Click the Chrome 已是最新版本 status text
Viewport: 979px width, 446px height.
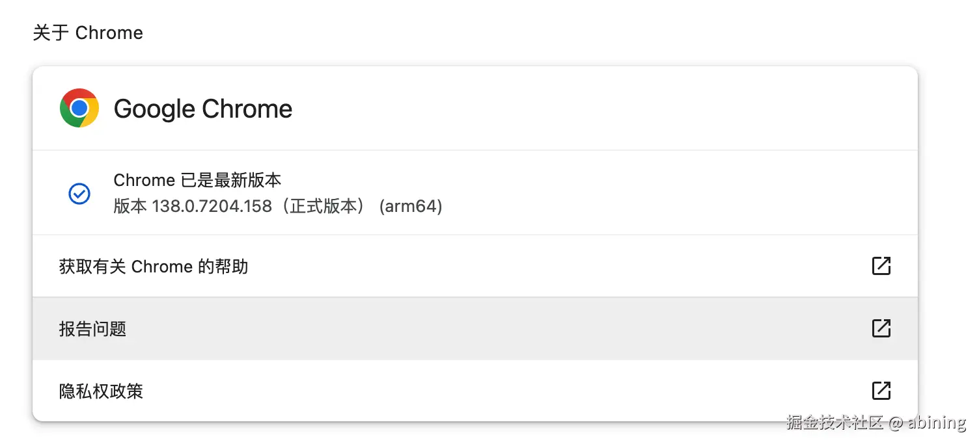pyautogui.click(x=197, y=180)
